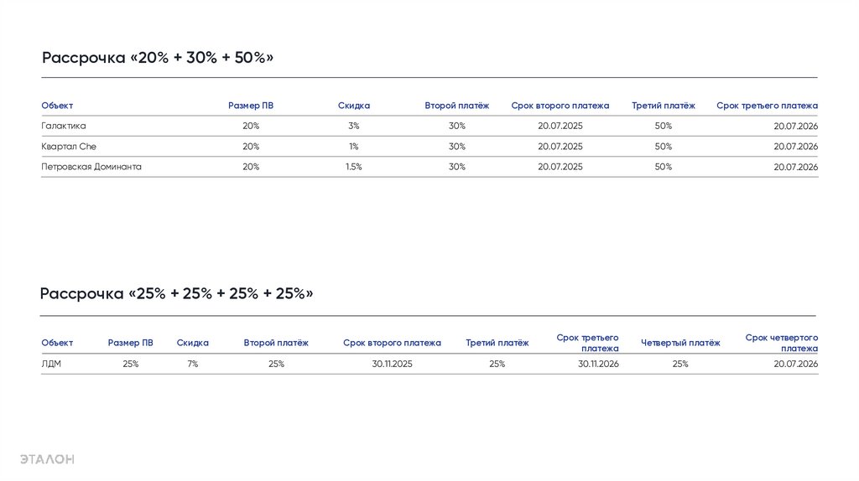Select the 1.5% discount cell
Screen dimensions: 859x481
(x=353, y=167)
